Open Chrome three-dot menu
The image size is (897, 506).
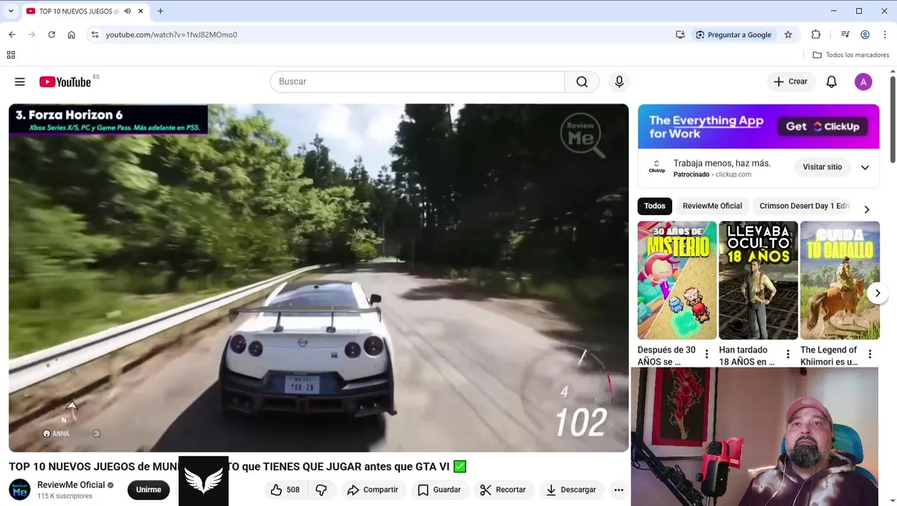[x=884, y=34]
